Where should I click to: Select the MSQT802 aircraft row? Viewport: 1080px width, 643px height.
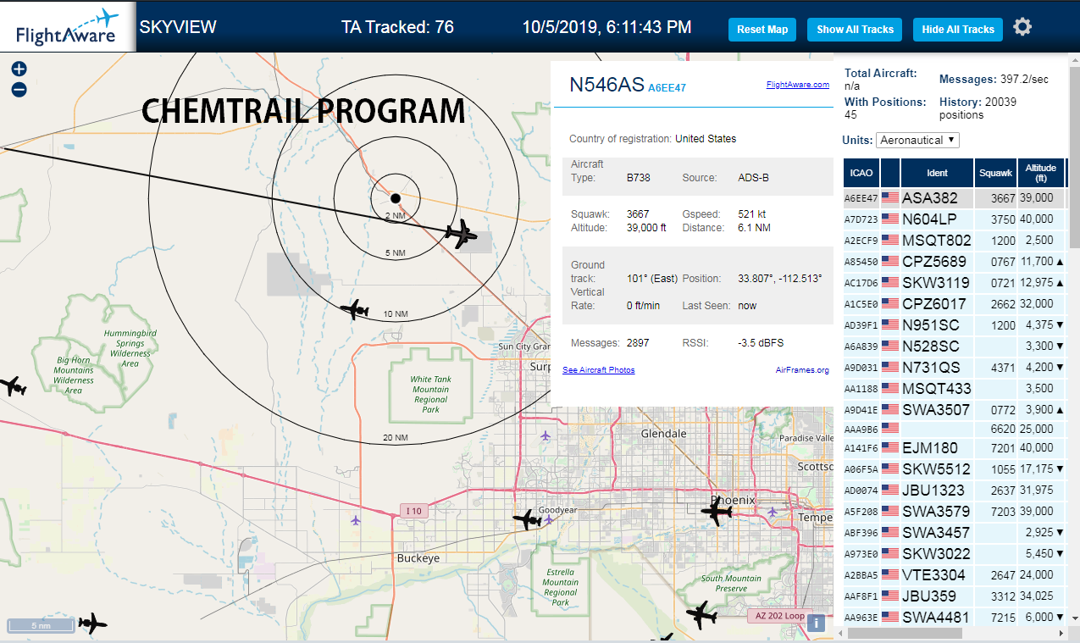[954, 241]
